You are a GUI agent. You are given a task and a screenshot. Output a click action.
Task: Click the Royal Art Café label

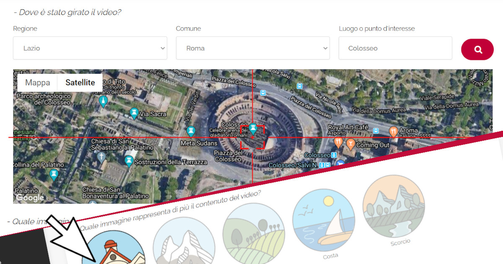(x=348, y=127)
